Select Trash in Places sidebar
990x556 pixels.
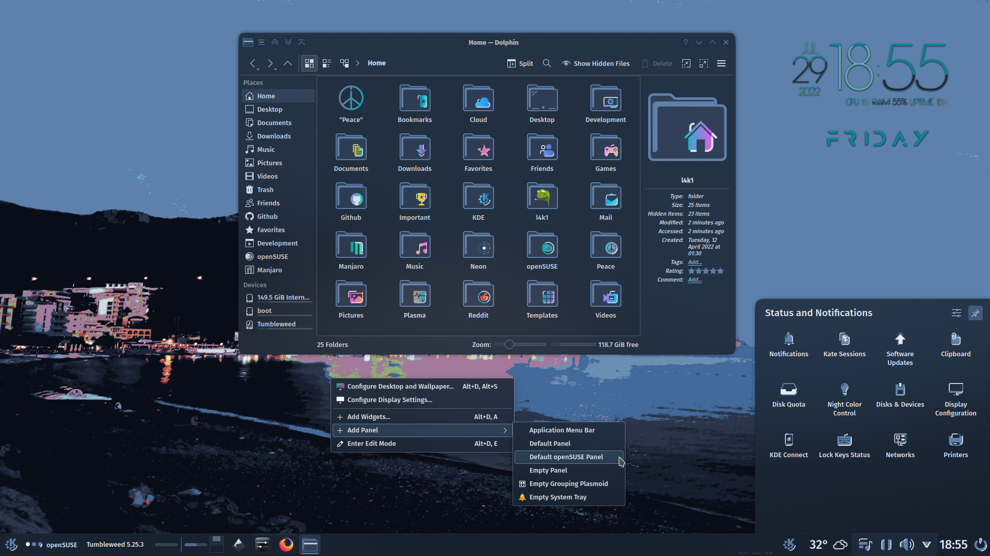(278, 189)
